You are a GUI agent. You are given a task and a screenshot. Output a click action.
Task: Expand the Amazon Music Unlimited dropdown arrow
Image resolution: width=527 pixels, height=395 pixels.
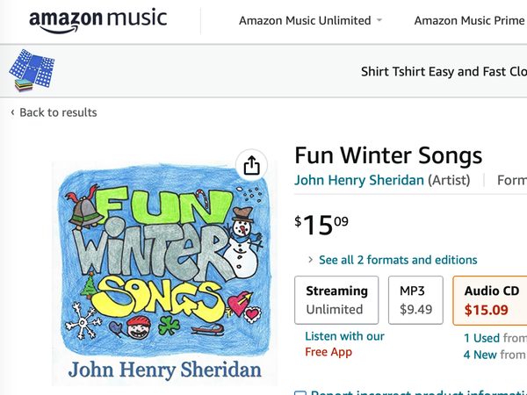pyautogui.click(x=379, y=20)
